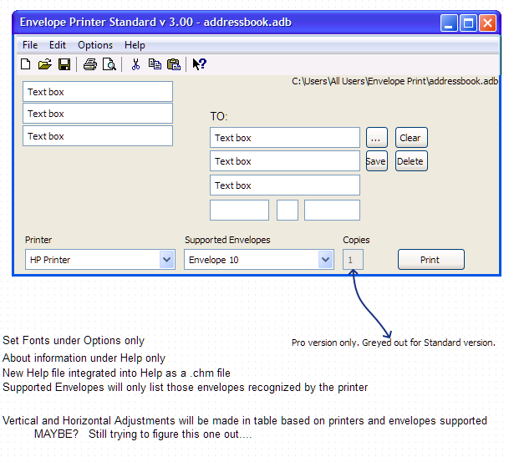Screen dimensions: 509x462
Task: Click the Open folder toolbar icon
Action: coord(45,64)
